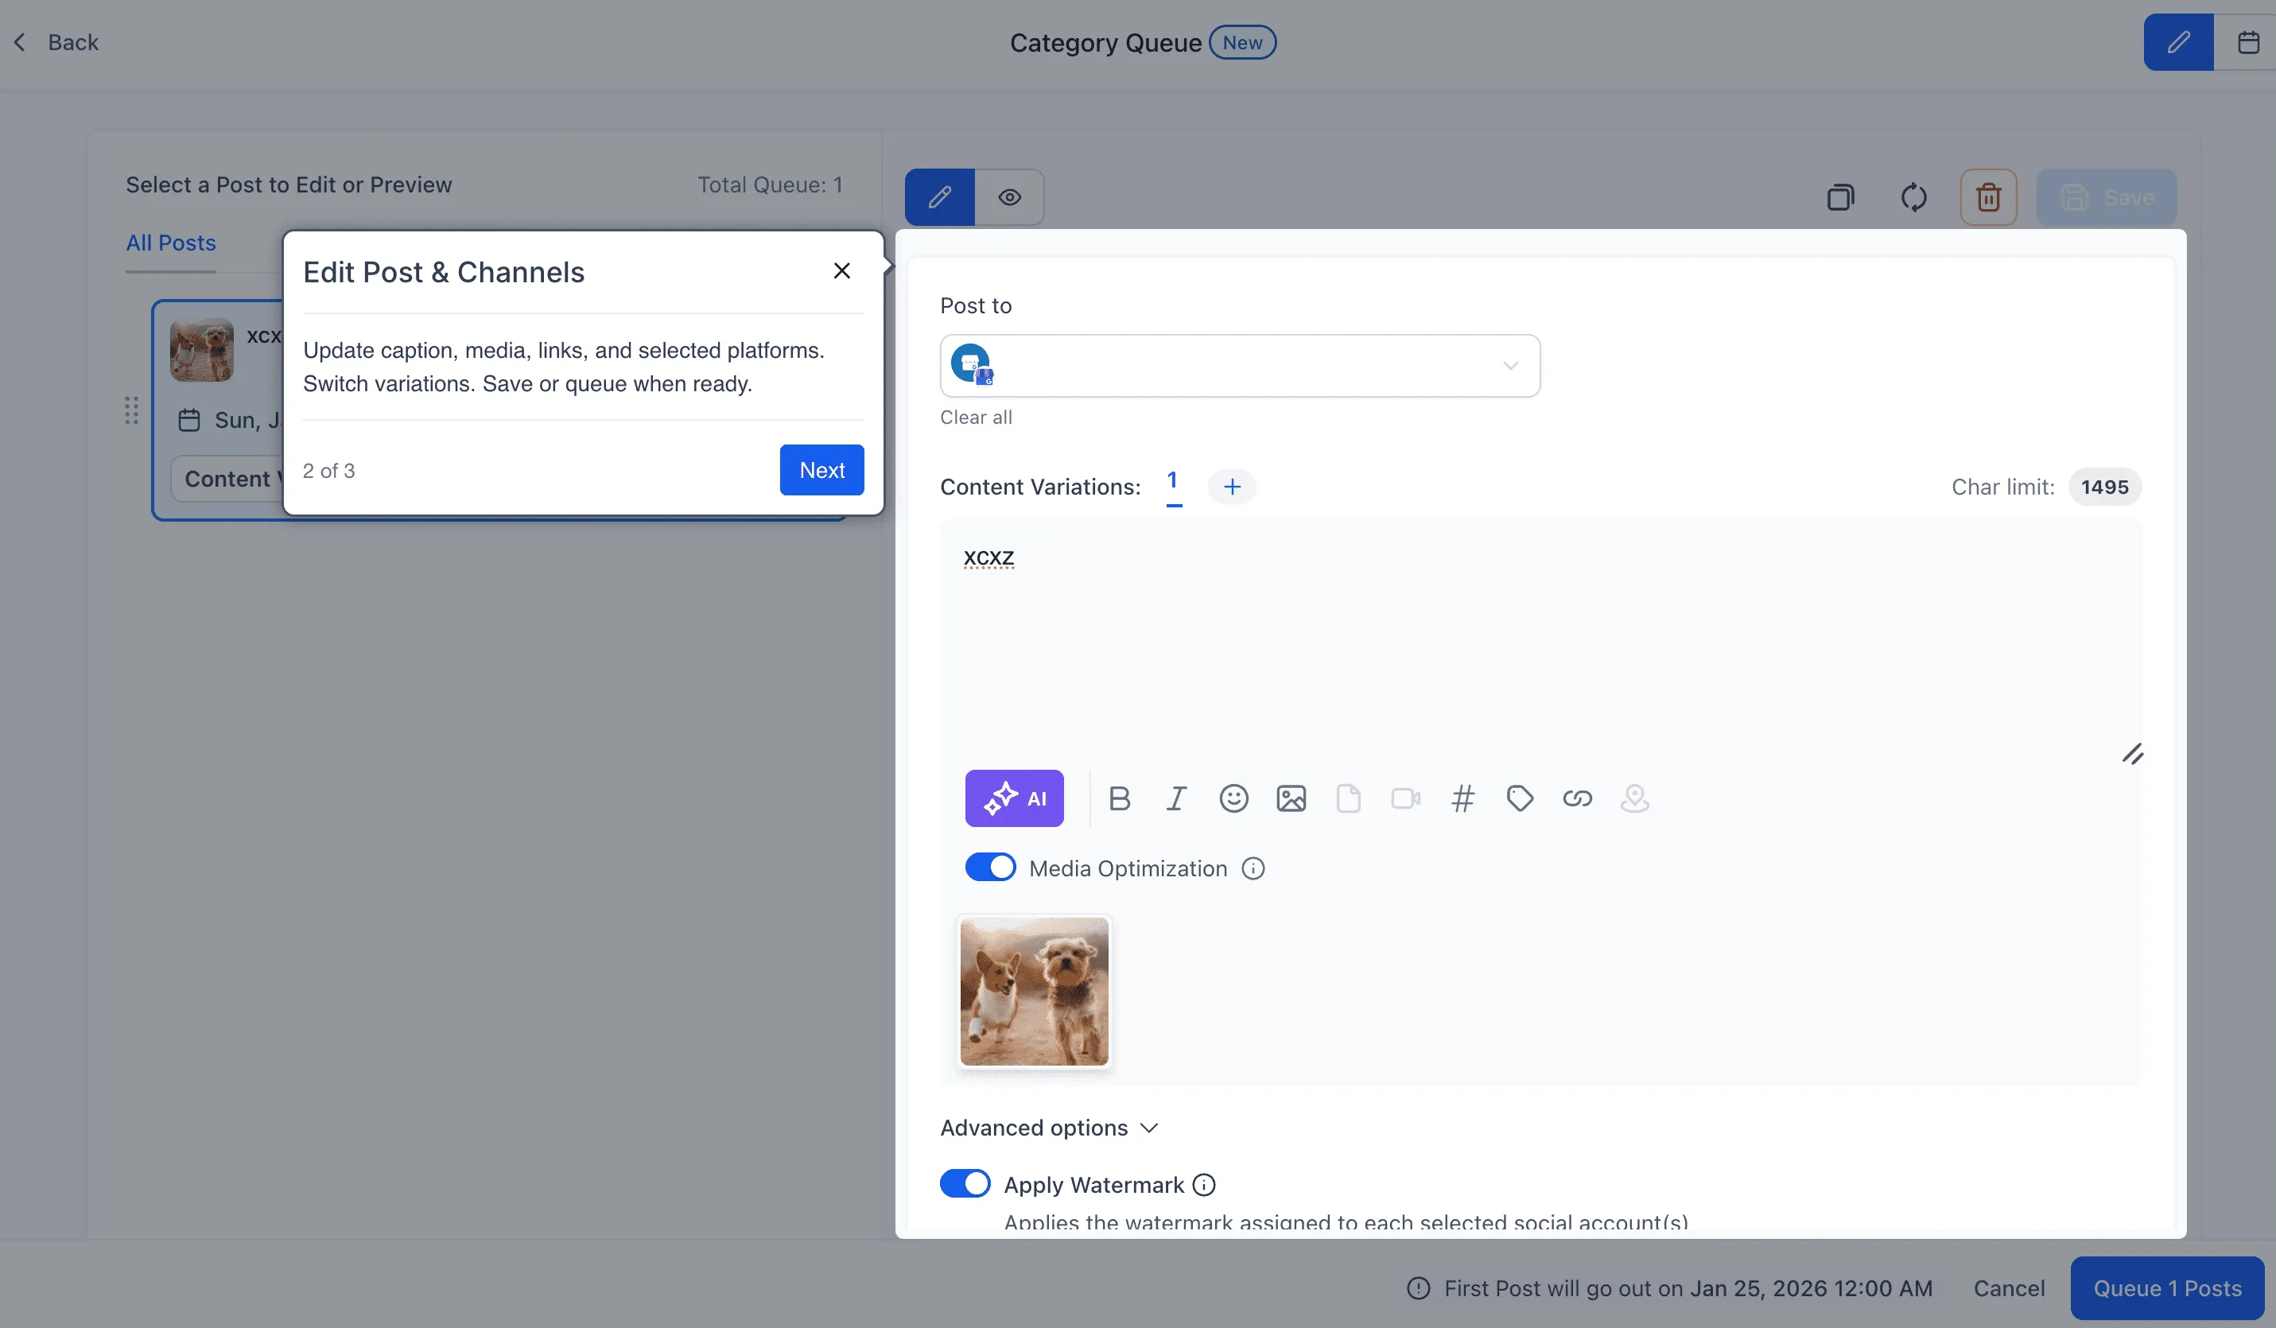The height and width of the screenshot is (1328, 2276).
Task: Switch to the All Posts tab
Action: pos(171,242)
